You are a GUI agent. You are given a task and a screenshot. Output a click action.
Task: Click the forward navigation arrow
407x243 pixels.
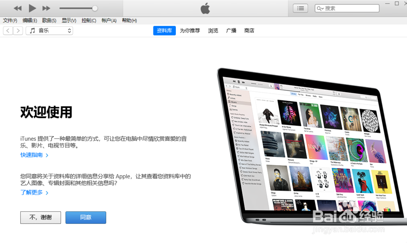18,30
